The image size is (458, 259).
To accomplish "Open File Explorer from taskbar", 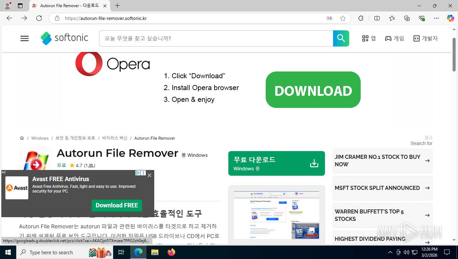I will pyautogui.click(x=155, y=252).
